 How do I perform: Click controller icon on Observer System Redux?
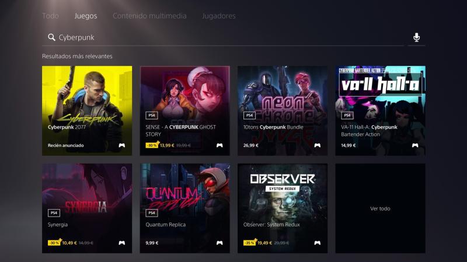tap(317, 243)
